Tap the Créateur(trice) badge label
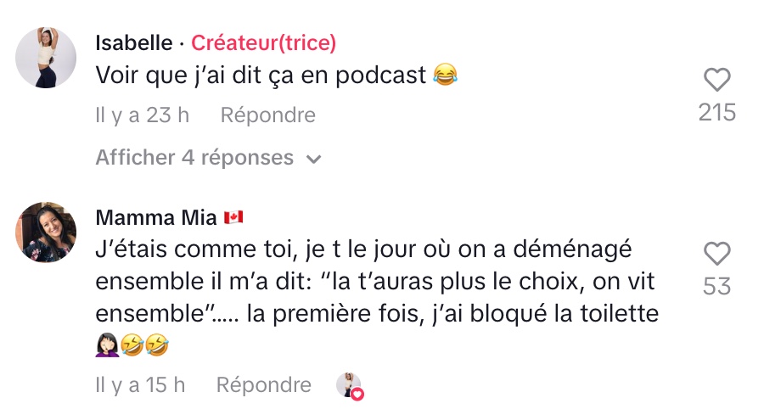Viewport: 764px width, 409px height. coord(264,42)
